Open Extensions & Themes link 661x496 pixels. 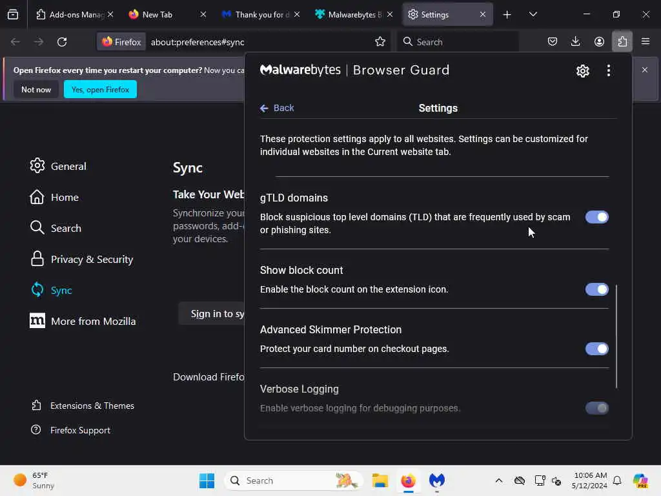[83, 406]
